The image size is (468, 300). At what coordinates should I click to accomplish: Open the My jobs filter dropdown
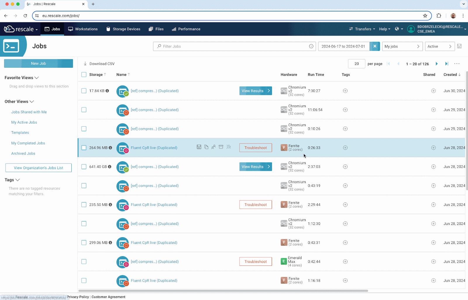402,46
